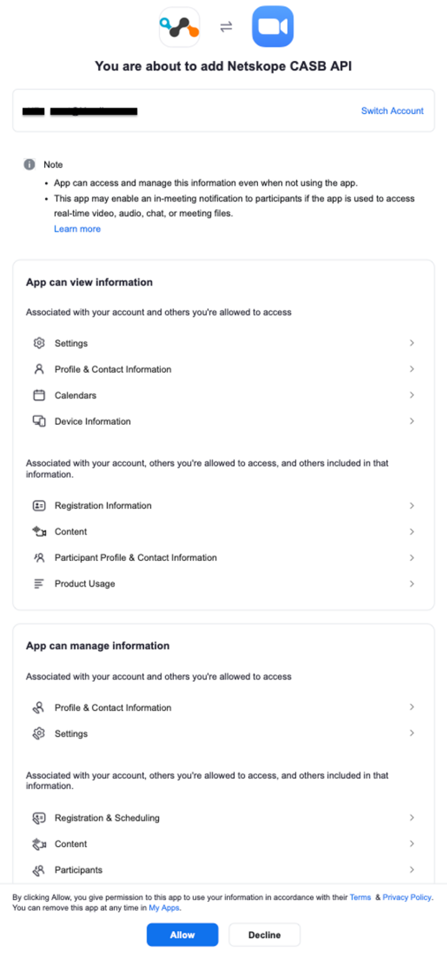The height and width of the screenshot is (954, 447).
Task: Click the Learn more link
Action: point(77,229)
